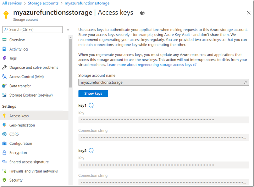This screenshot has width=254, height=187.
Task: Copy the storage account name to clipboard
Action: (x=246, y=82)
